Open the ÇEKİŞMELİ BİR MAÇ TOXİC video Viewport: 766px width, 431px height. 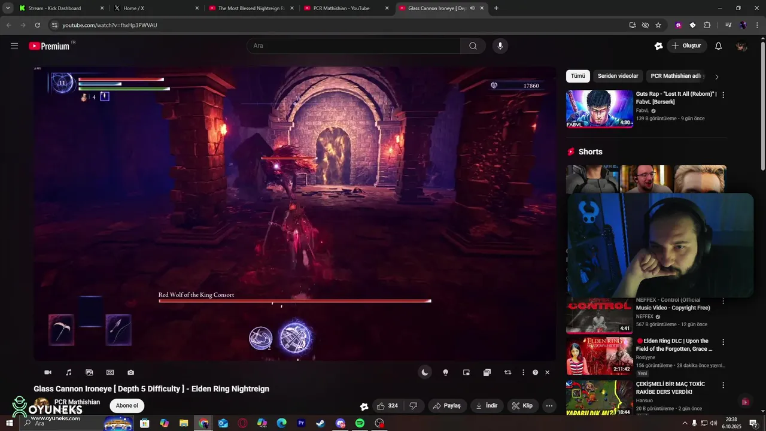(670, 388)
